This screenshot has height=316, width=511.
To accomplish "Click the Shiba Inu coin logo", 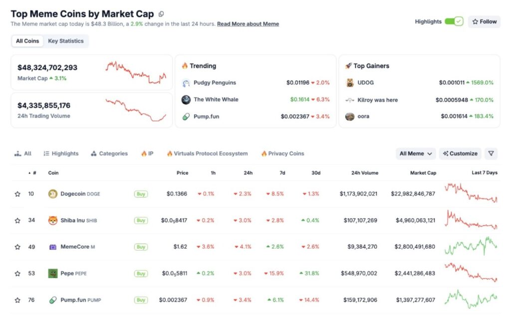I will (x=53, y=220).
